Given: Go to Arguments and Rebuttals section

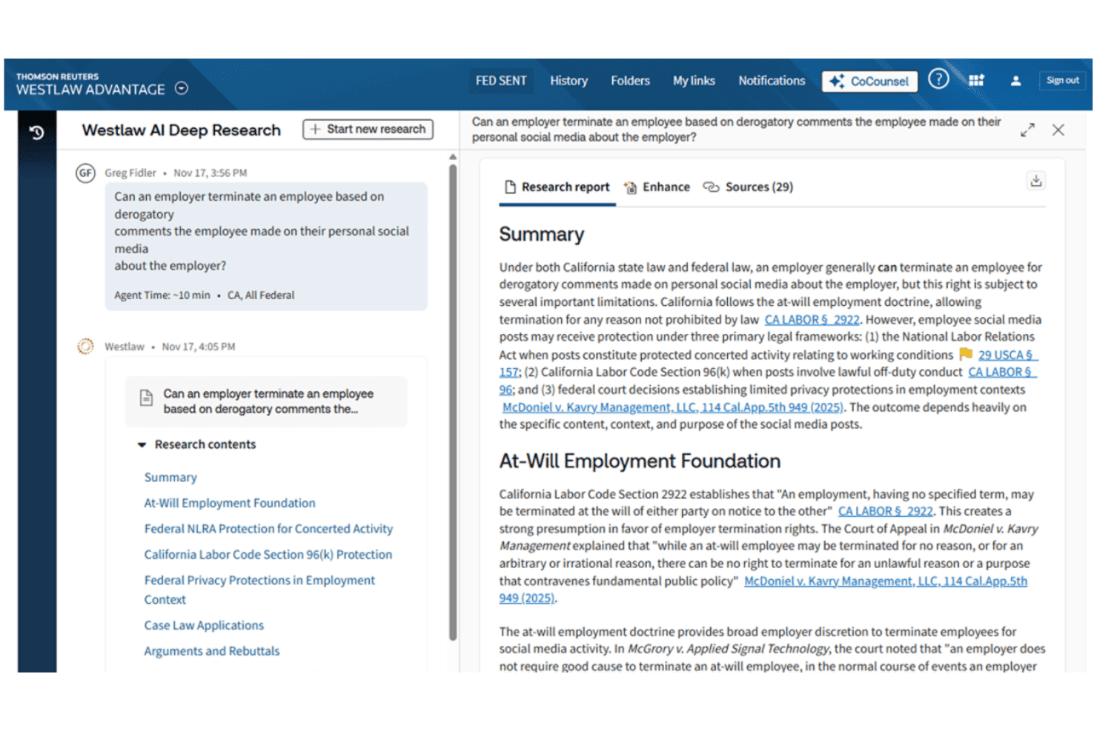Looking at the screenshot, I should click(x=212, y=651).
